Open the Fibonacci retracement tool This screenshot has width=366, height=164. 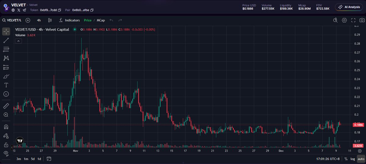6,49
